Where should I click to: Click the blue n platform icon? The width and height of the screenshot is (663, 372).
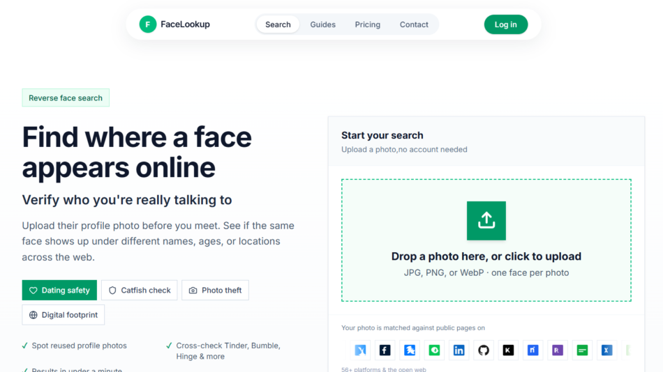click(x=532, y=350)
